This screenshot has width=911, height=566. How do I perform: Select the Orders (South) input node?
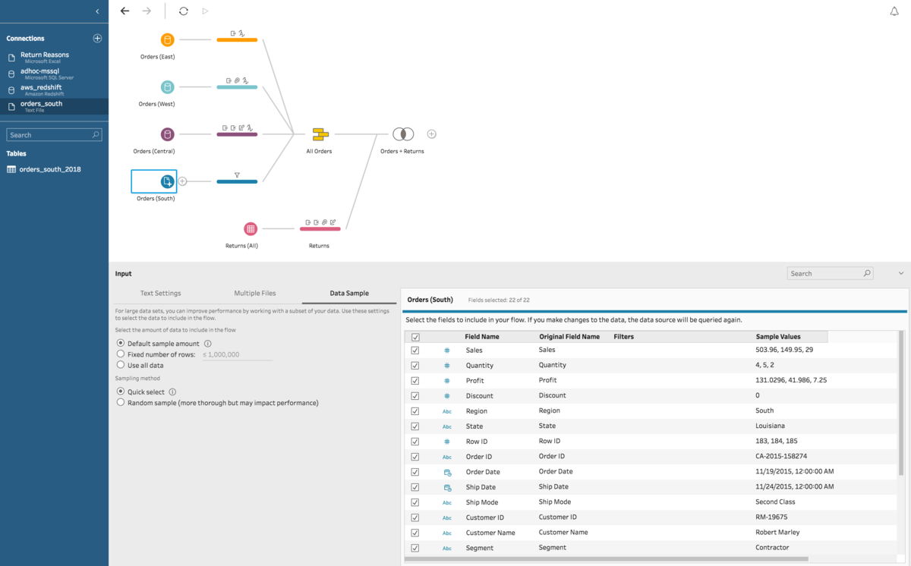point(168,181)
